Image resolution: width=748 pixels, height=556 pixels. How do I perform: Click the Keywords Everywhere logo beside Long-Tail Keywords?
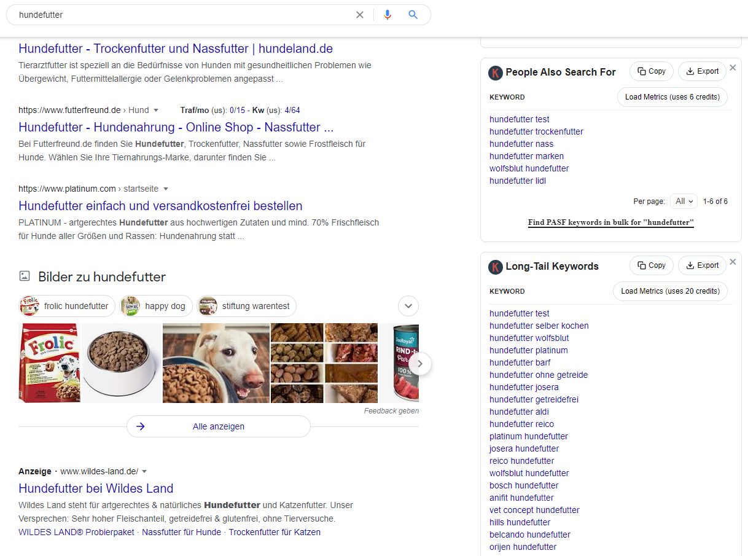(x=496, y=267)
